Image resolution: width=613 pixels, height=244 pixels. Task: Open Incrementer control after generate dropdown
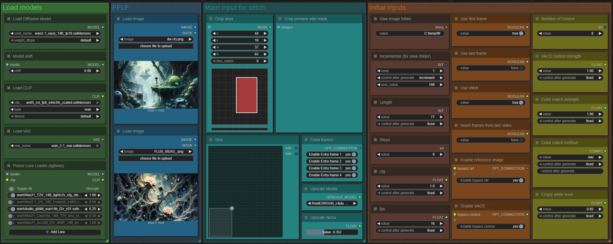(410, 78)
